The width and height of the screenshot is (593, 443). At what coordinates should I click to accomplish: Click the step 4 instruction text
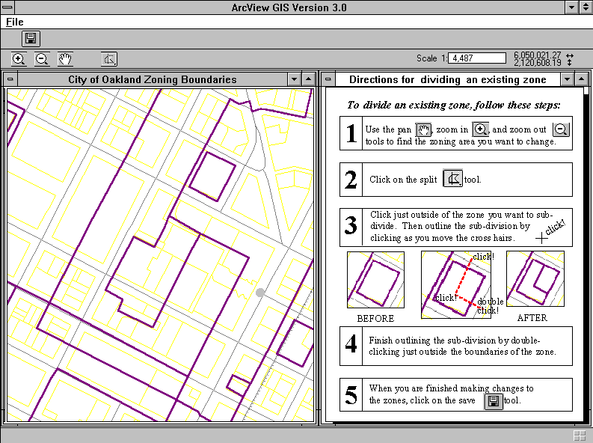click(x=462, y=346)
